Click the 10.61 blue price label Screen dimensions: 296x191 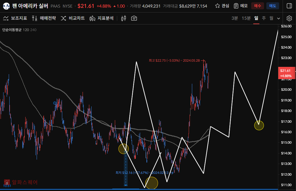click(x=7, y=186)
